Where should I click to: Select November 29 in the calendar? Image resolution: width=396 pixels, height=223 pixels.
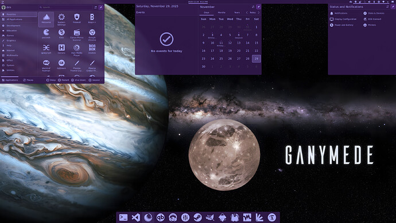(x=257, y=59)
